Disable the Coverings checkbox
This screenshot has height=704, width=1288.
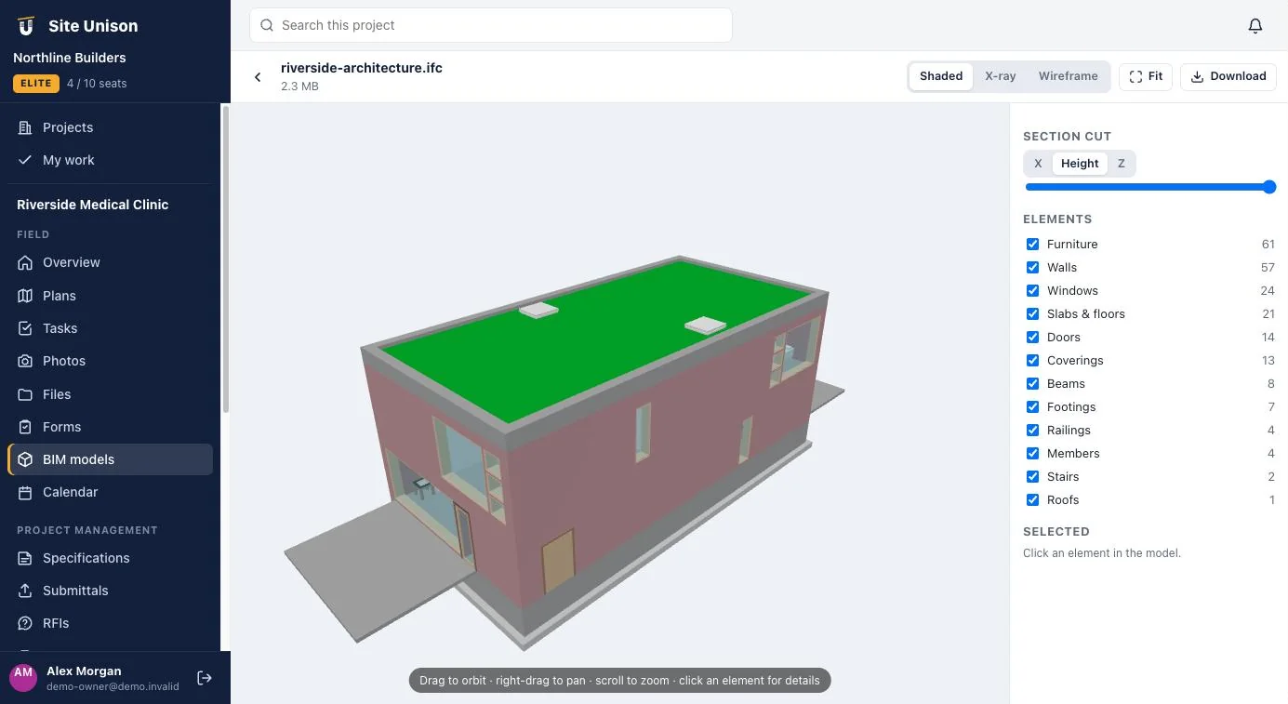coord(1032,360)
